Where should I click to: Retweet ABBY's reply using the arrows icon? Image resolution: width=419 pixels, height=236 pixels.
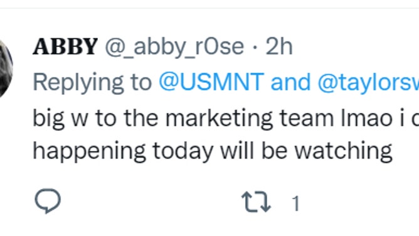(x=256, y=202)
